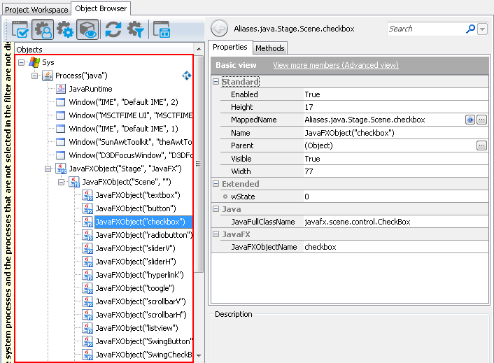
Task: Toggle the show invisible objects eye button
Action: coord(87,29)
